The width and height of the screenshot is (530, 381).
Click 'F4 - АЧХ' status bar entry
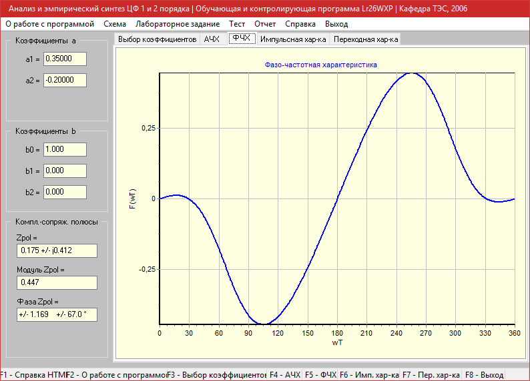click(x=285, y=375)
